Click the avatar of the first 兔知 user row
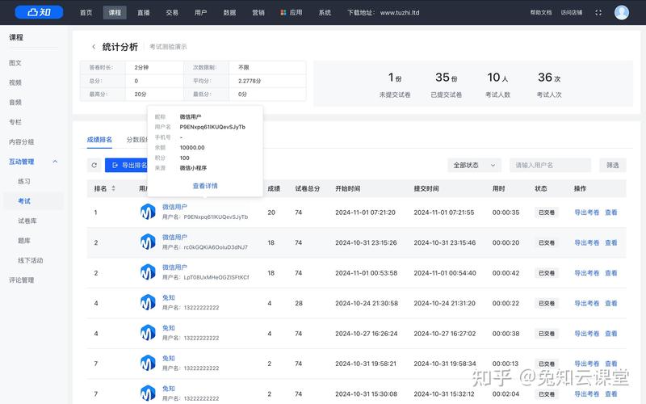646x404 pixels. pos(148,303)
